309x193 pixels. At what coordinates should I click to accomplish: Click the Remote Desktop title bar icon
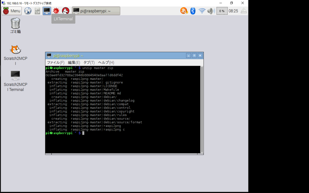3,3
